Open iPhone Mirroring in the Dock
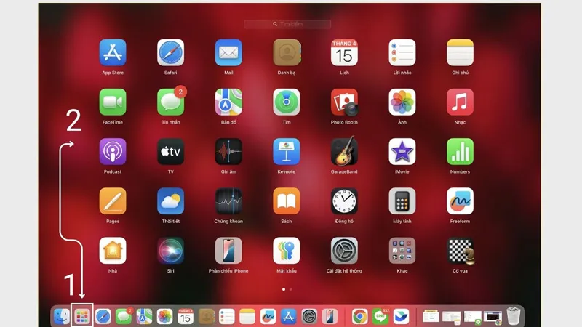Screen dimensions: 582x327 (x=330, y=317)
